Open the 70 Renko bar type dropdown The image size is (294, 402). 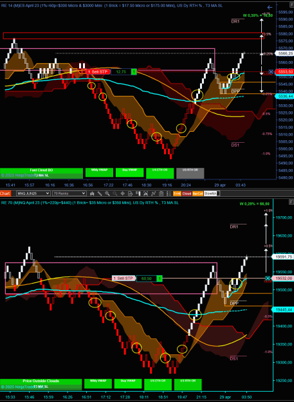(69, 194)
